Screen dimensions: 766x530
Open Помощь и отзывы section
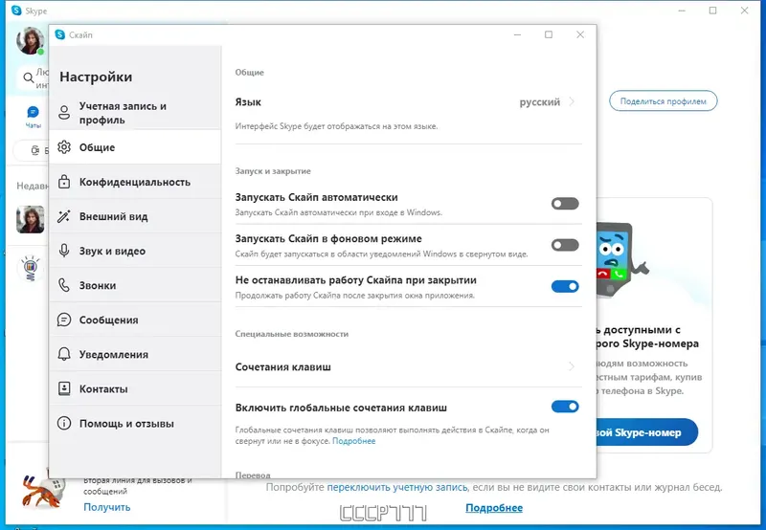pyautogui.click(x=135, y=423)
